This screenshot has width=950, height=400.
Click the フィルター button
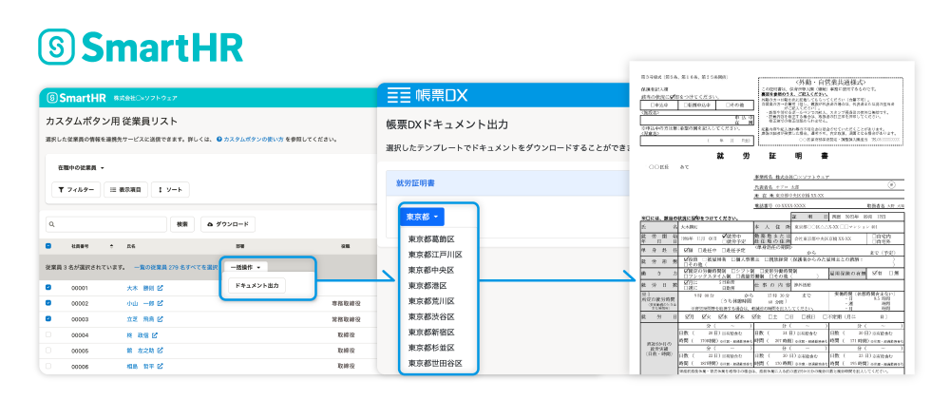tap(76, 190)
